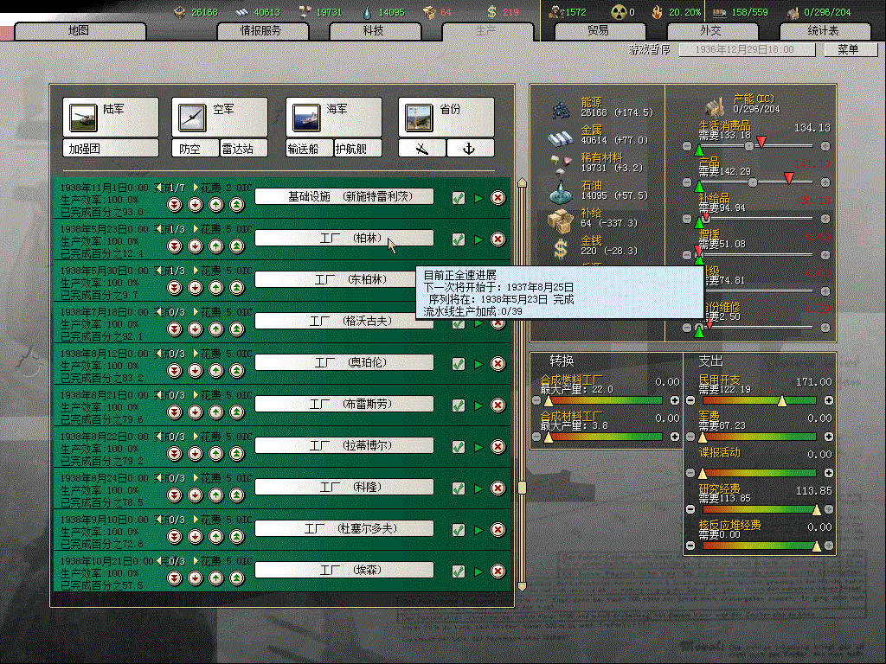The width and height of the screenshot is (886, 664).
Task: Move 工厂 (东柏林) to queue top
Action: (237, 287)
